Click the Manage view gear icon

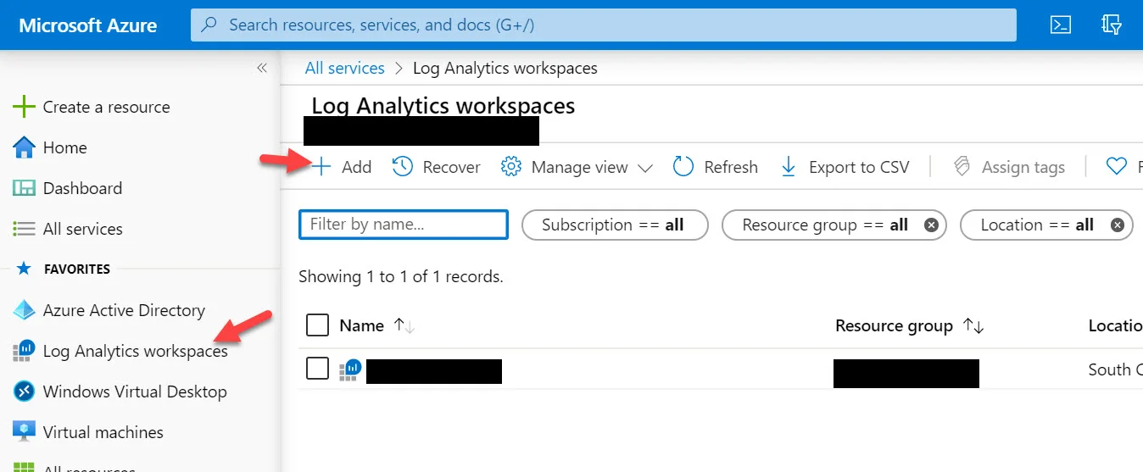(x=511, y=167)
